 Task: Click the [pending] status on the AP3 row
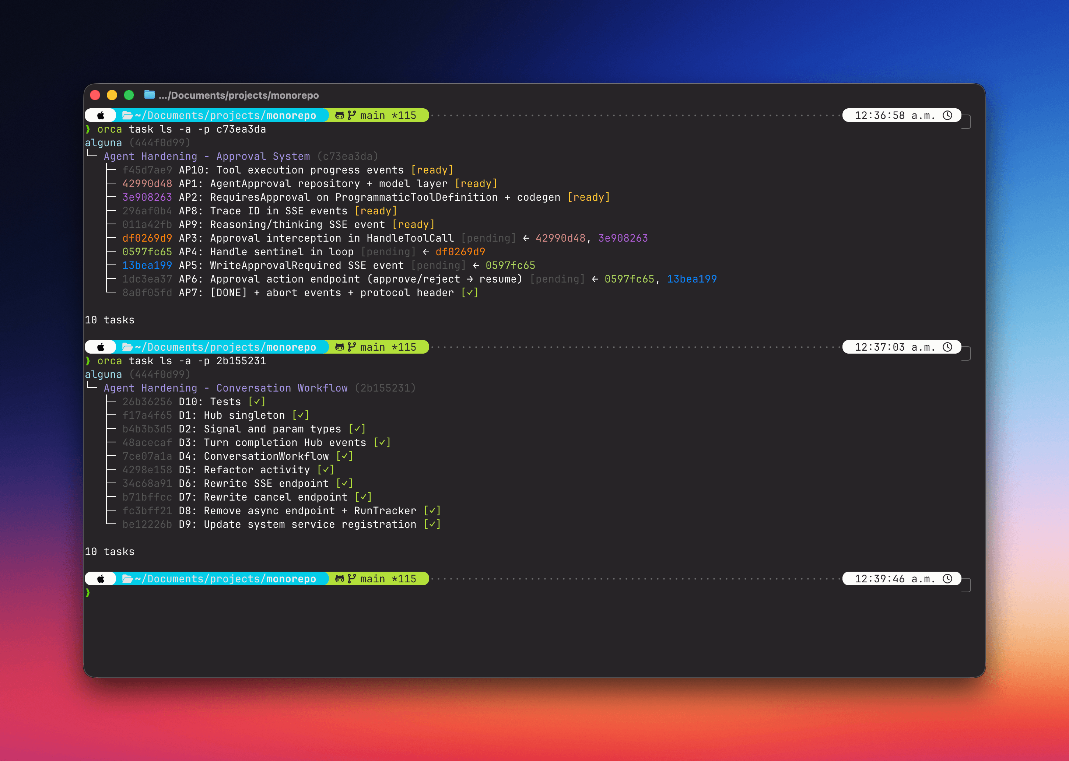pos(488,238)
